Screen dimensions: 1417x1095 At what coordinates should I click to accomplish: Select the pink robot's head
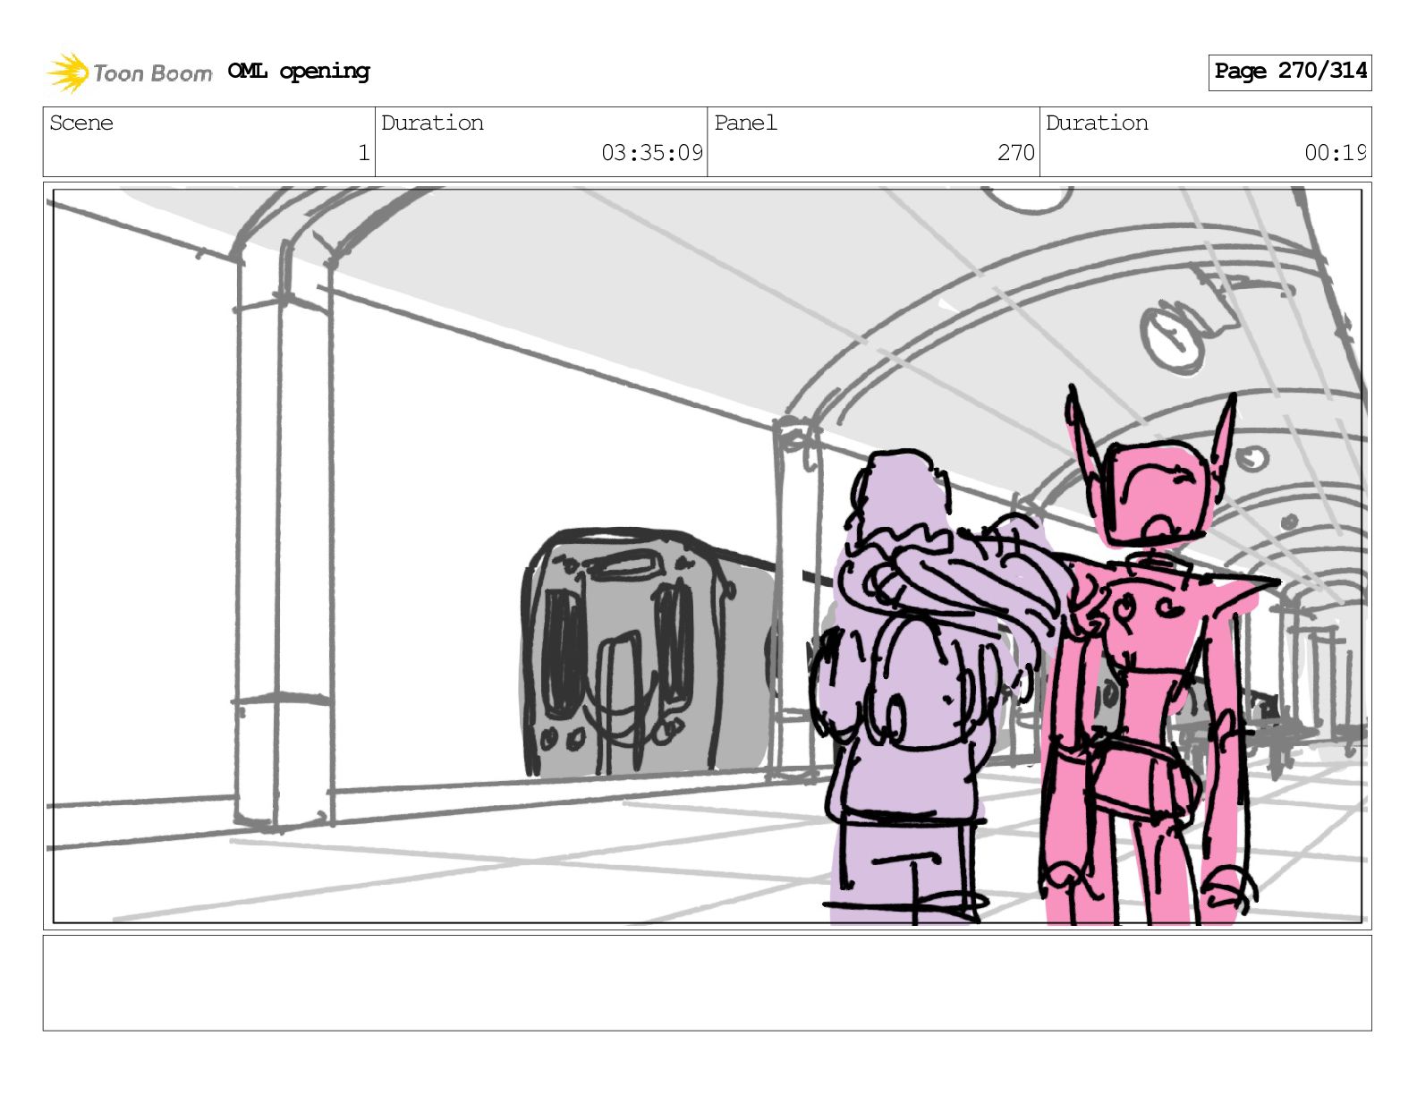1156,492
